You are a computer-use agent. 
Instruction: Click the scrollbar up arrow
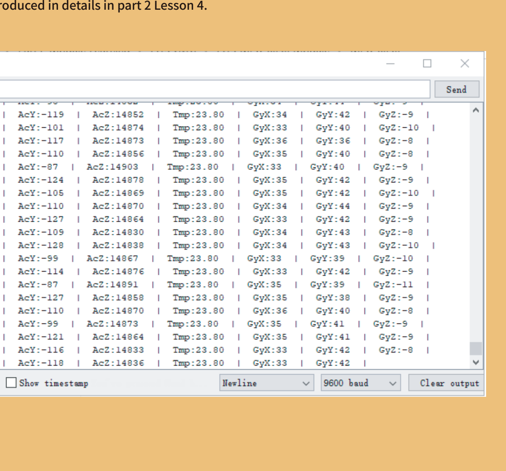[x=476, y=110]
